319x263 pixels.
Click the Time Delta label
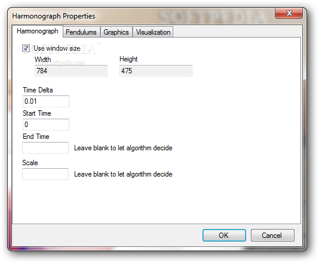[38, 90]
